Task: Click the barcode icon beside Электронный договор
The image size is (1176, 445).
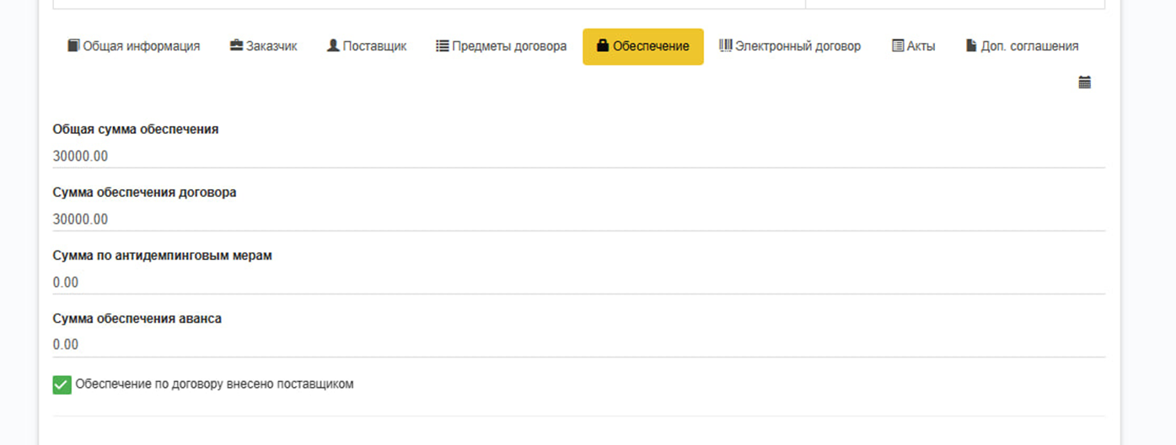Action: click(725, 46)
